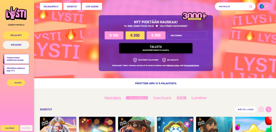Click the Luminor bank logo
The width and height of the screenshot is (276, 132).
tap(199, 98)
